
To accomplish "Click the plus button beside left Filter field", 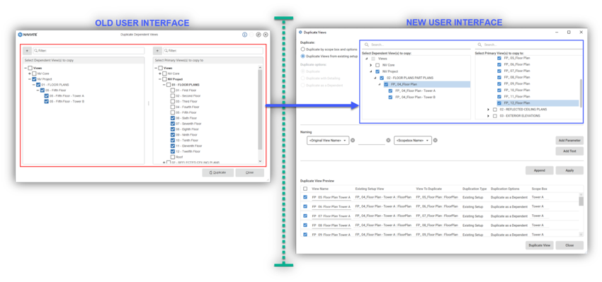I will [27, 51].
